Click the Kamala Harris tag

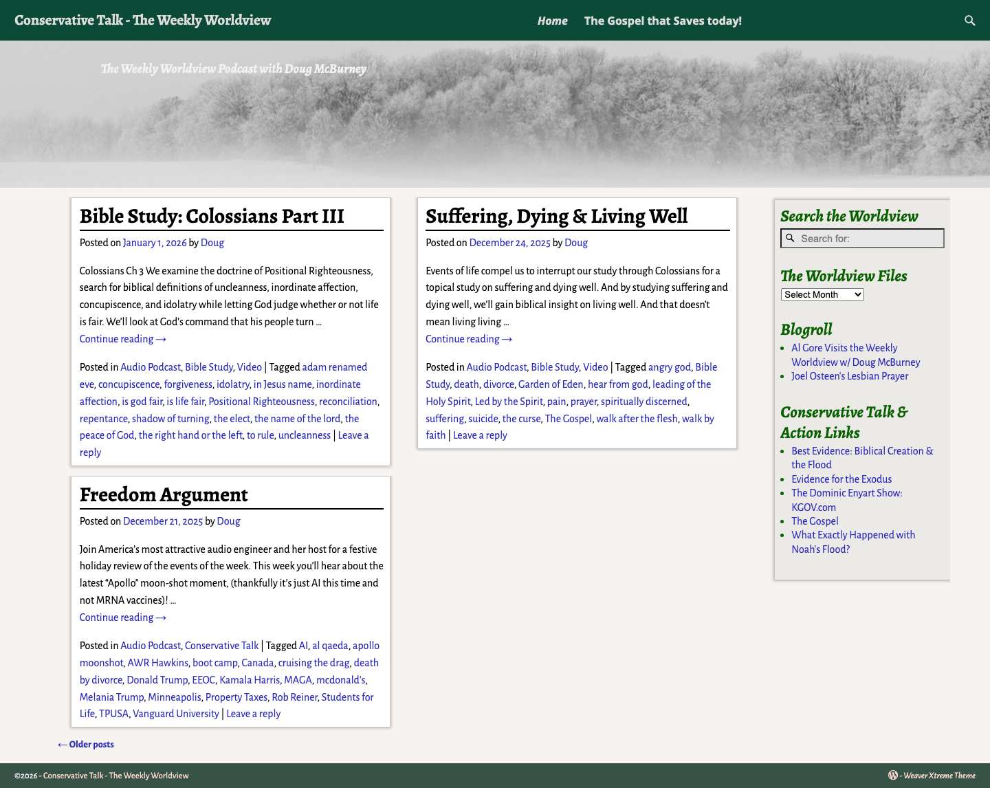(250, 680)
